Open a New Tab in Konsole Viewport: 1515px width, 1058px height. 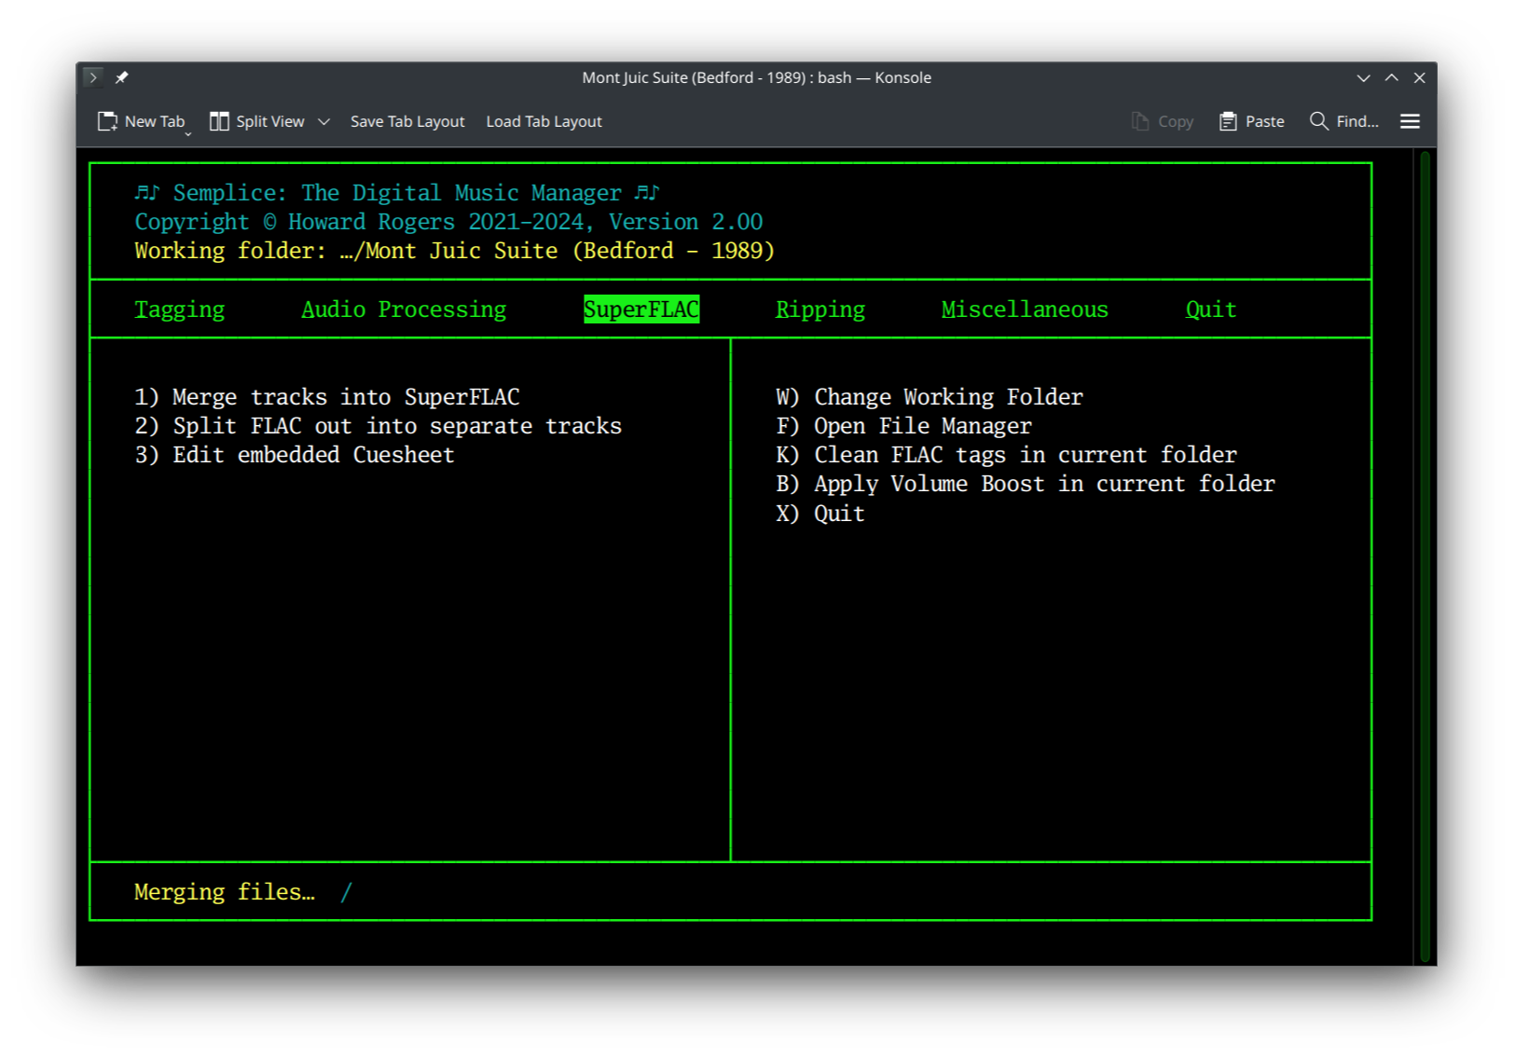point(142,120)
